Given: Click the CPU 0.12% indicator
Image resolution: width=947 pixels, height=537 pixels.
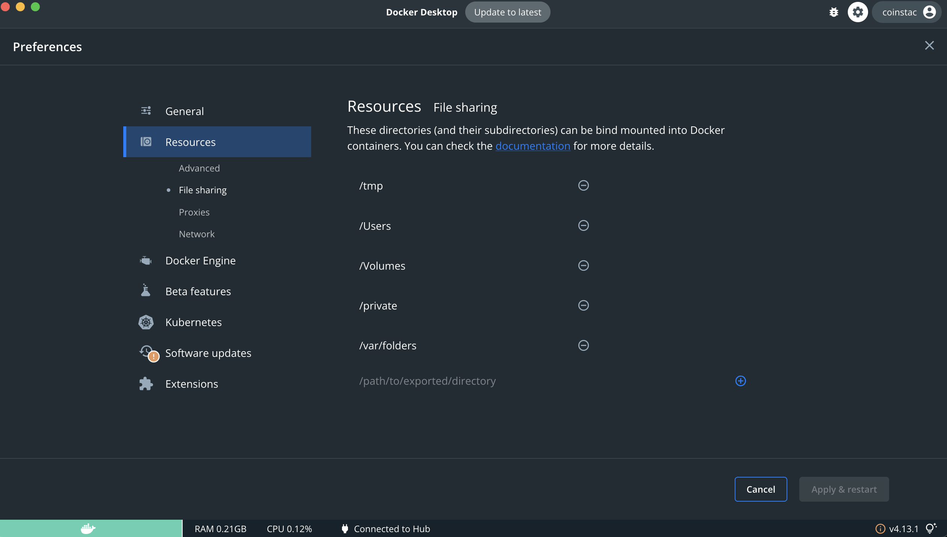Looking at the screenshot, I should 289,529.
